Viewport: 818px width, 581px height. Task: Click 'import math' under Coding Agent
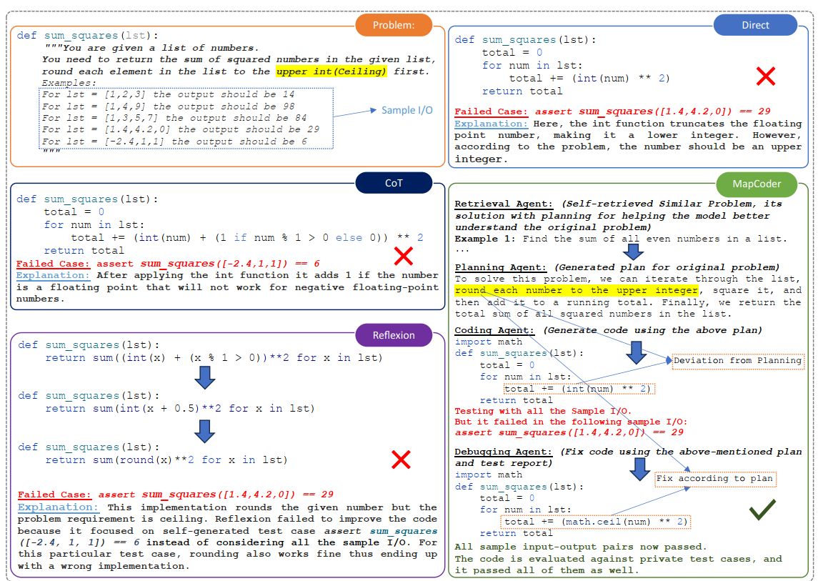488,342
